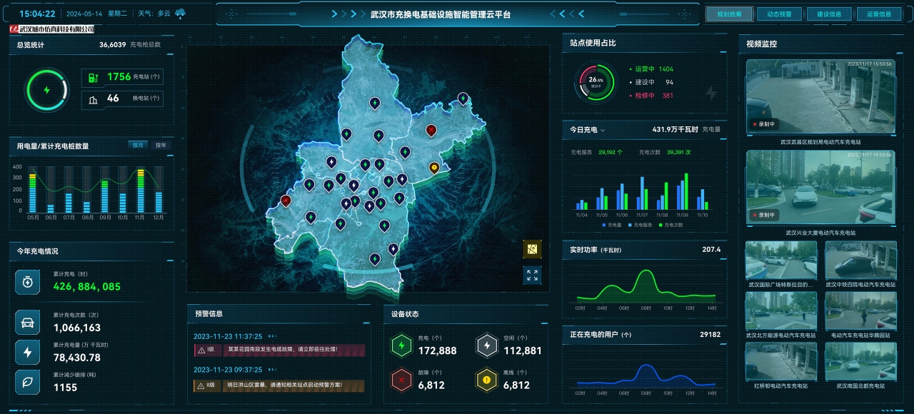Click the red fault marker on map's west edge

click(286, 201)
